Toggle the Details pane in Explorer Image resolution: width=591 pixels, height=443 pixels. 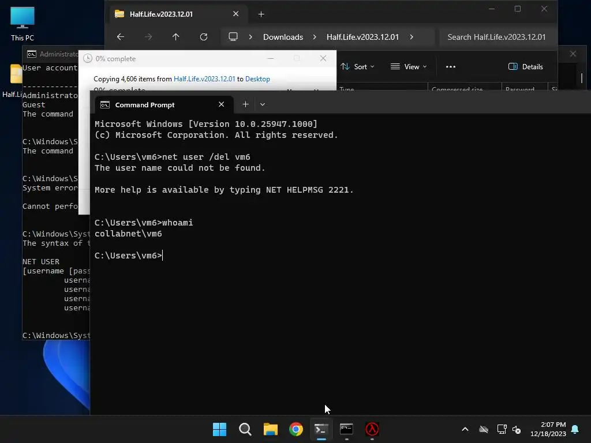[526, 67]
